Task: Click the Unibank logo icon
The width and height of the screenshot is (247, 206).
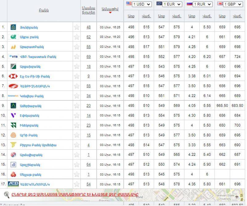Action: pos(13,27)
